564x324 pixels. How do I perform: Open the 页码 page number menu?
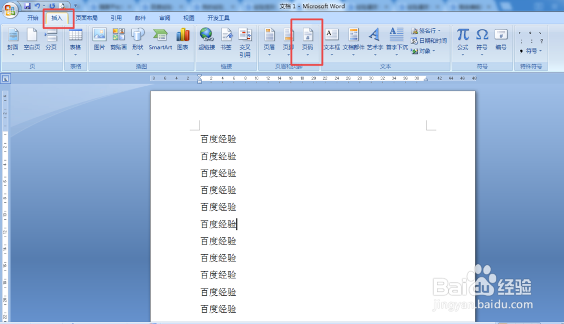(307, 42)
